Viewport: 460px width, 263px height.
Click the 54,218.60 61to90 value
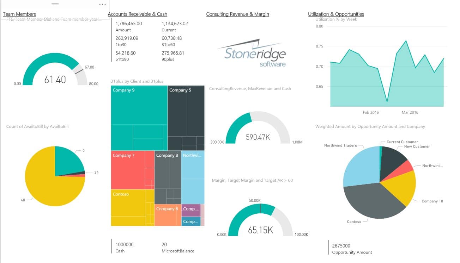pyautogui.click(x=126, y=53)
